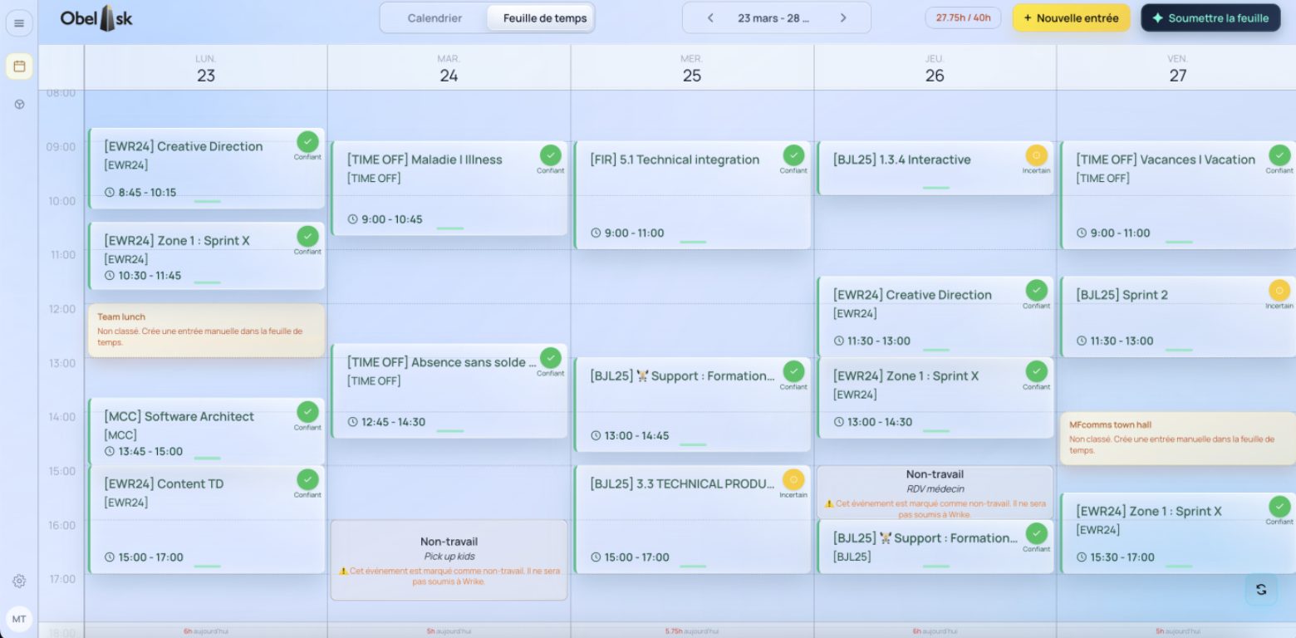This screenshot has width=1296, height=638.
Task: Open the hamburger menu icon
Action: (x=19, y=23)
